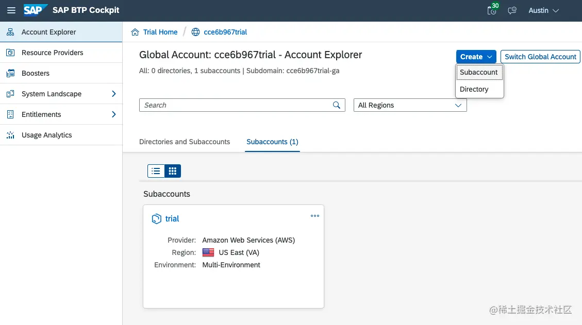Click the Trial Home house icon
The image size is (582, 325).
click(135, 32)
